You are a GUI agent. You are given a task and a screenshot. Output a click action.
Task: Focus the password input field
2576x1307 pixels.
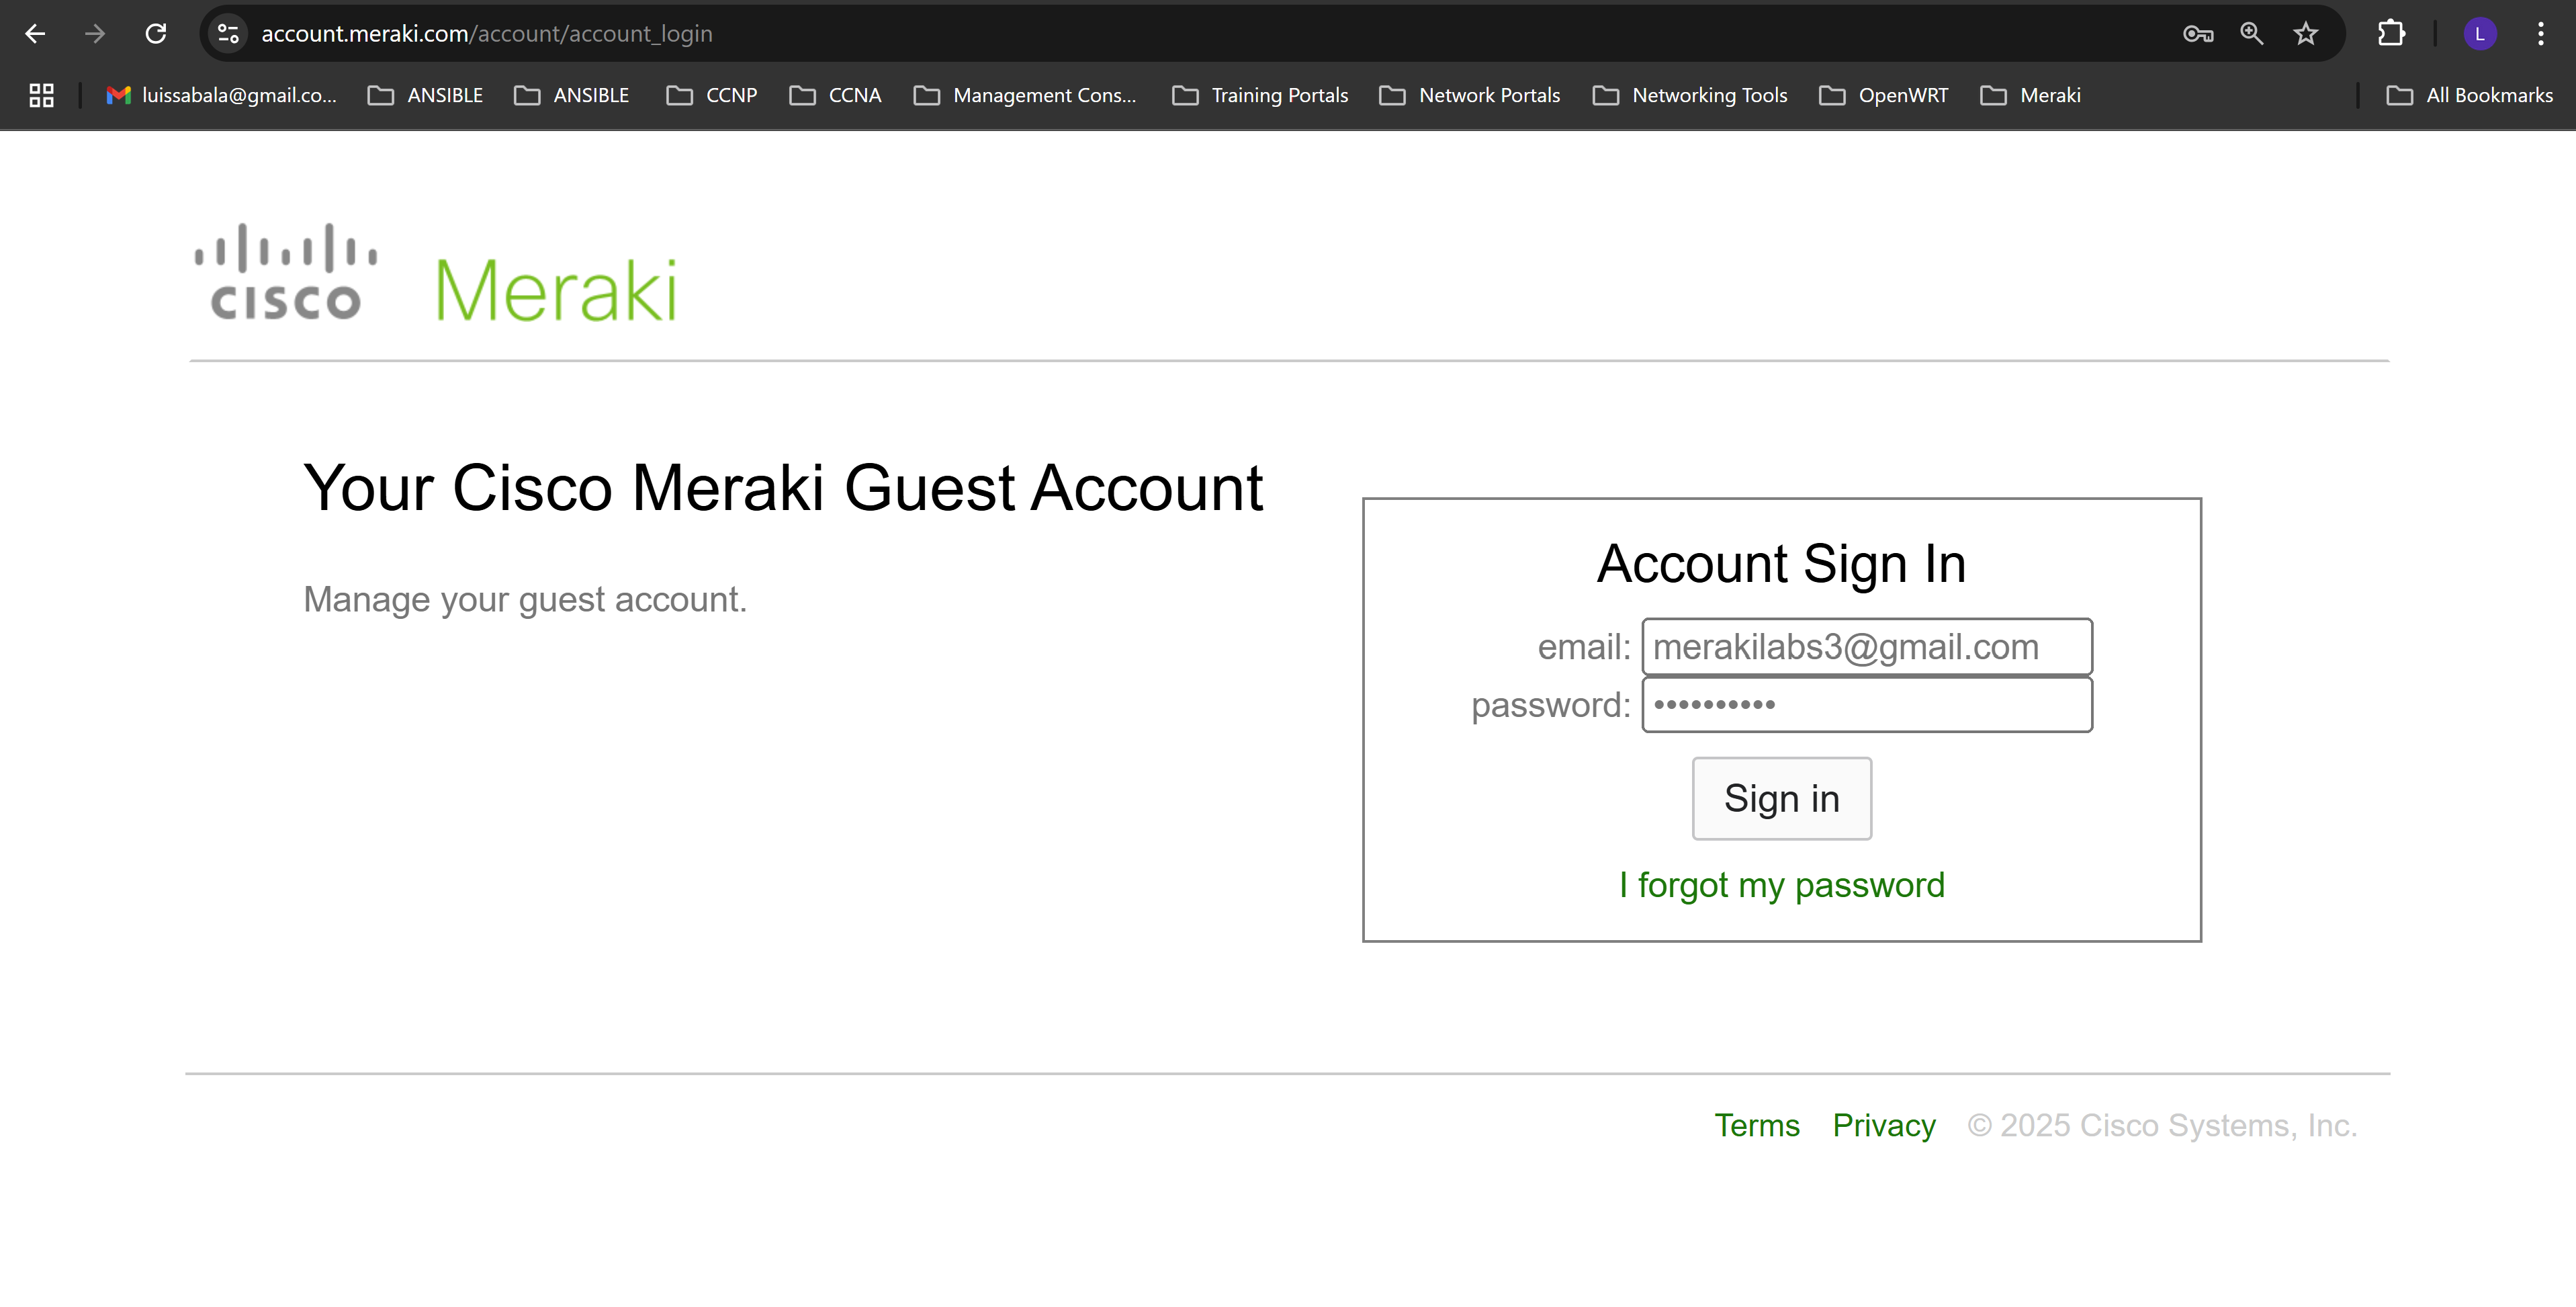[x=1866, y=704]
